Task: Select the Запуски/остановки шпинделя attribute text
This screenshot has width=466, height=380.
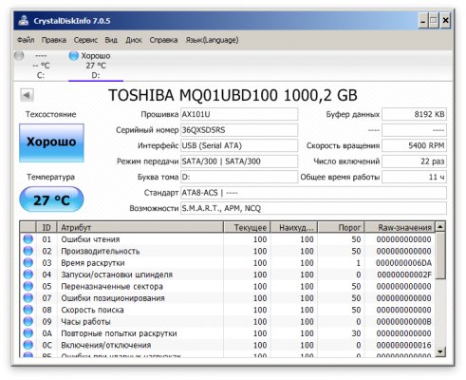Action: pyautogui.click(x=117, y=275)
